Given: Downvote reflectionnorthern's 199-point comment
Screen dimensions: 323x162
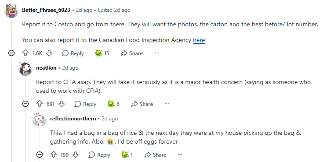Looking at the screenshot, I should 76,155.
